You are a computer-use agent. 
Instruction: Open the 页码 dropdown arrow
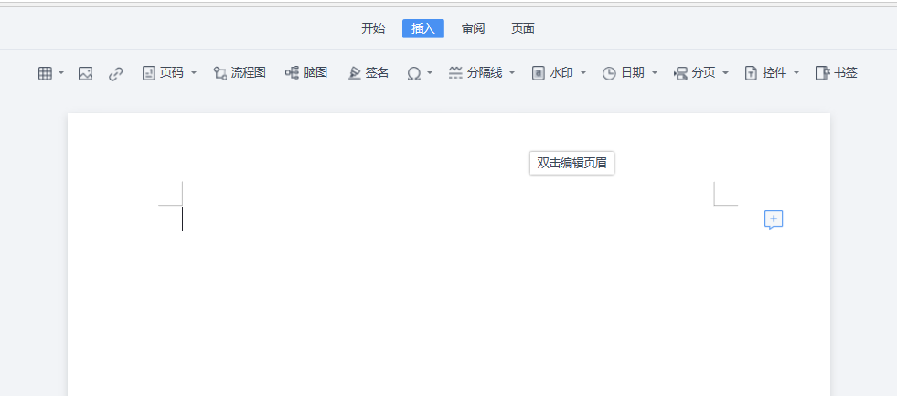[193, 73]
